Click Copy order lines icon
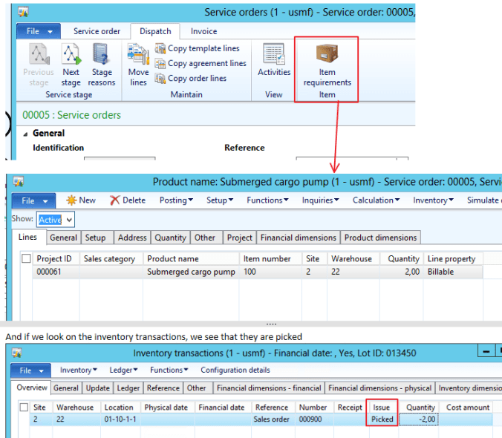This screenshot has width=502, height=438. coord(160,79)
